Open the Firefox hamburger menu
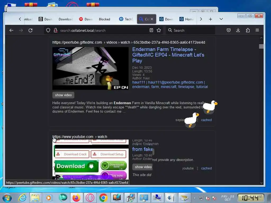 257,30
